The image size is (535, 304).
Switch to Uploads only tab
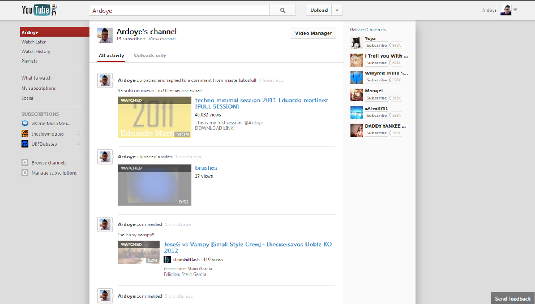click(150, 55)
